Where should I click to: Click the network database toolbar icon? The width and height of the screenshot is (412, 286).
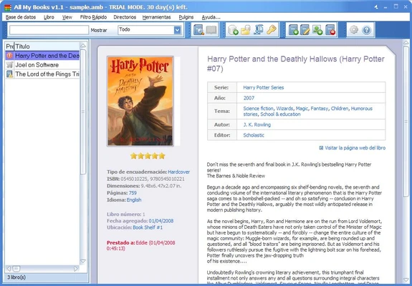coord(259,30)
